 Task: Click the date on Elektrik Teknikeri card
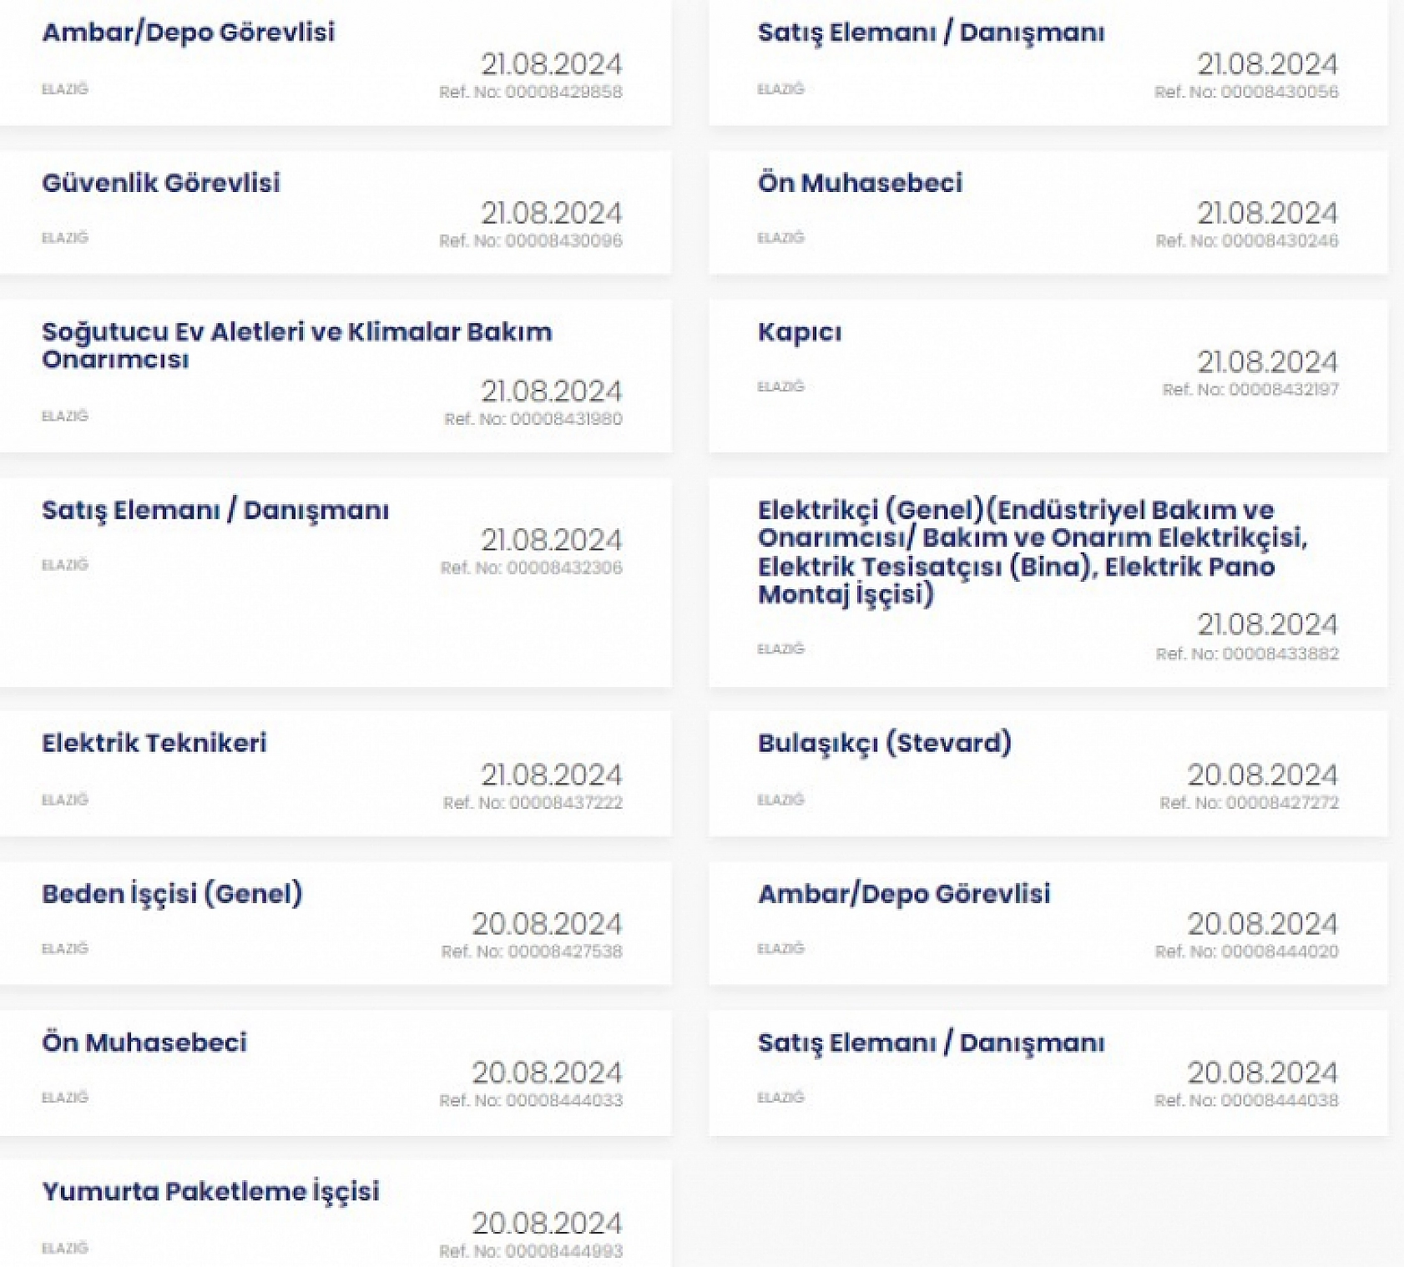coord(551,775)
